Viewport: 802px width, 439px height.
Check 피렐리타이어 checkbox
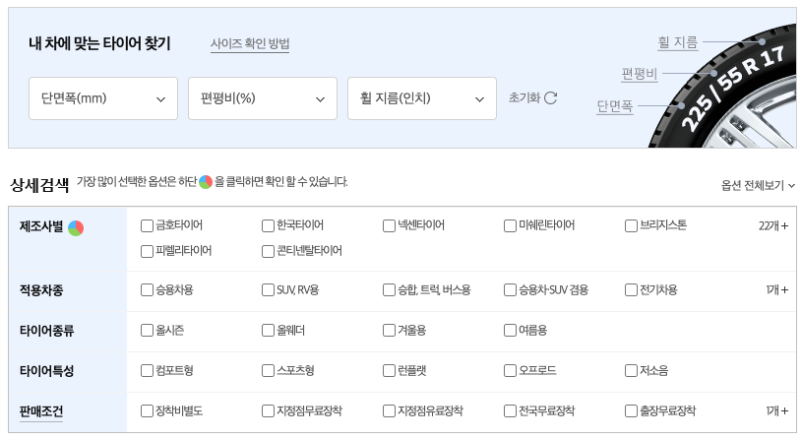tap(147, 251)
